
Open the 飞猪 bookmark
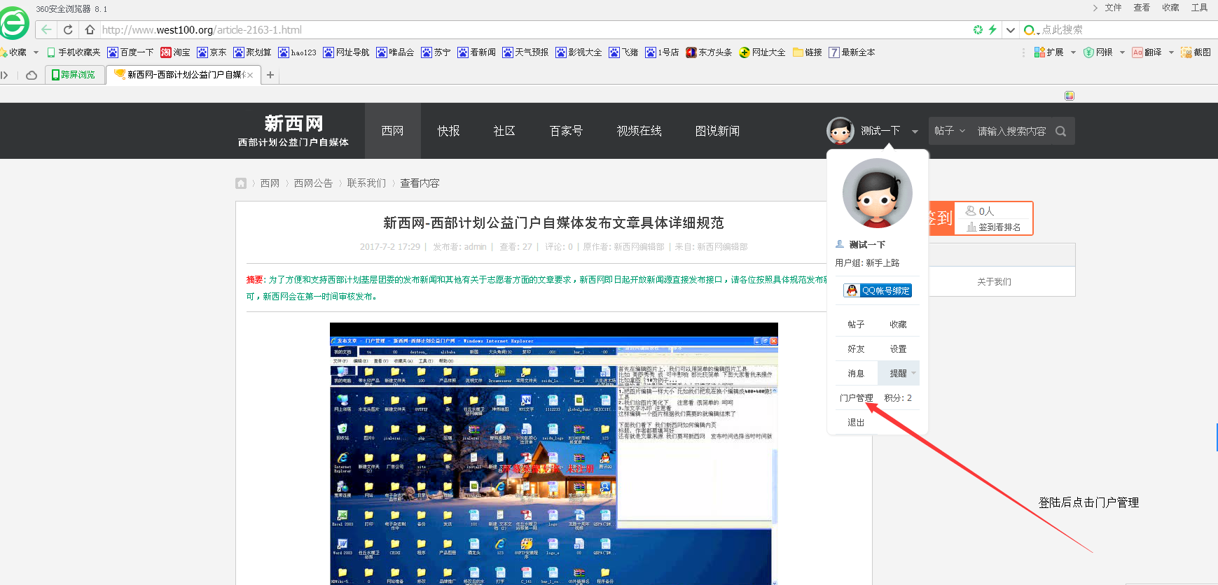(x=623, y=52)
